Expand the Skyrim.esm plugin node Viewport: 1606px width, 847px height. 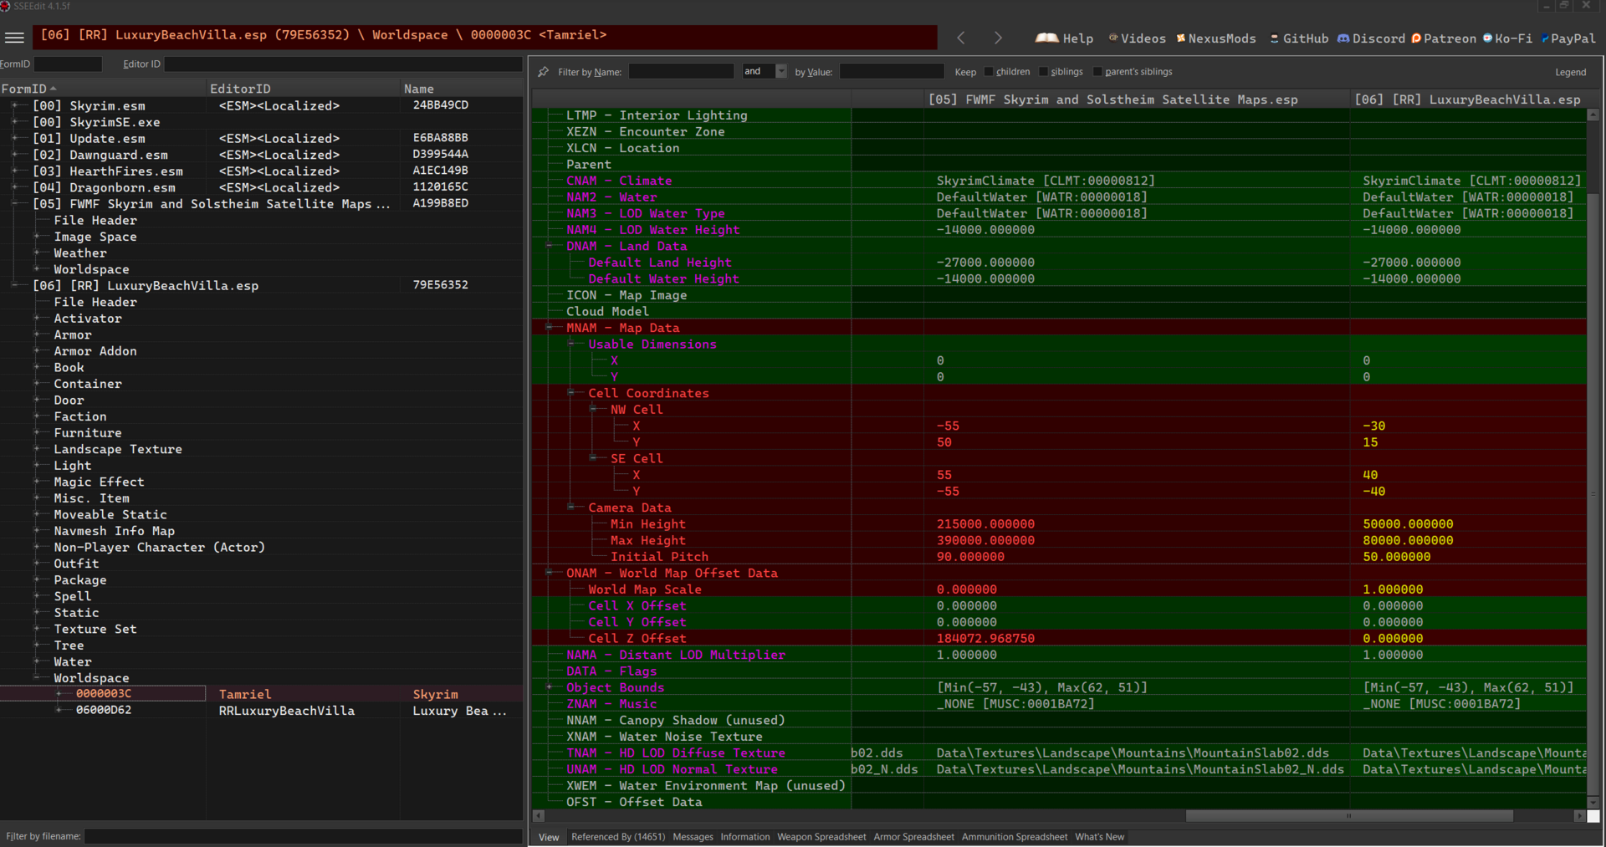pos(15,105)
